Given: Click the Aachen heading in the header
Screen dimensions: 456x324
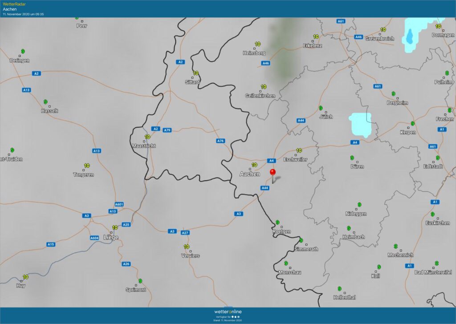Looking at the screenshot, I should (x=10, y=9).
